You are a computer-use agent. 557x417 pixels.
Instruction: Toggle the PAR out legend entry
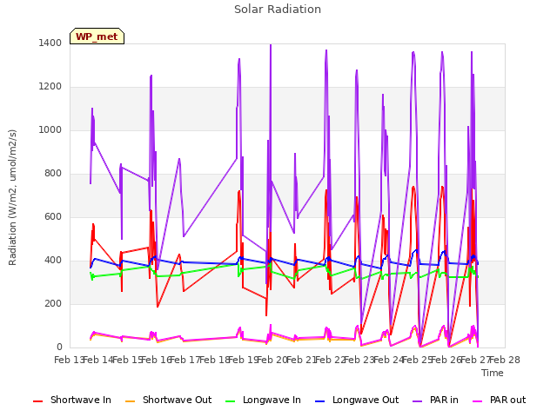tap(499, 400)
